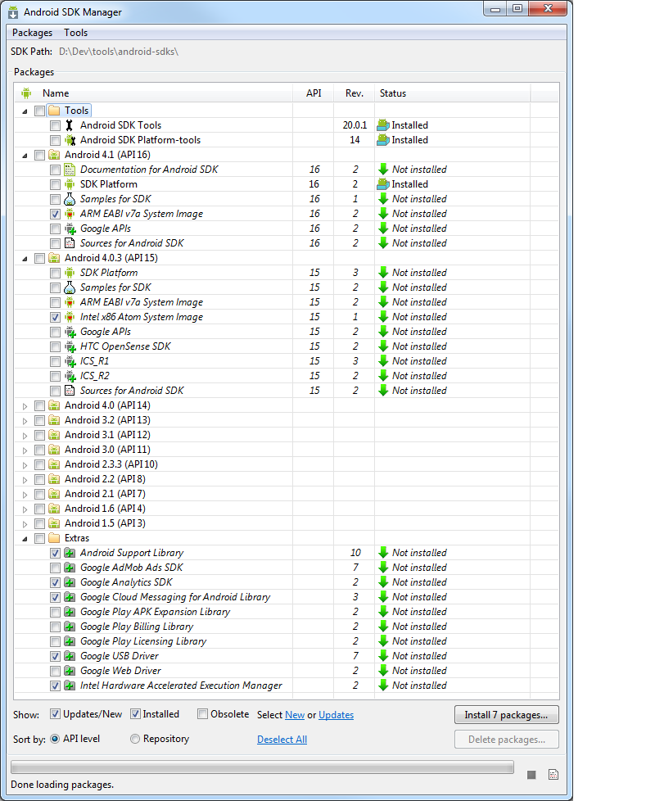Check the Google AdMob Ads SDK checkbox

pos(55,568)
